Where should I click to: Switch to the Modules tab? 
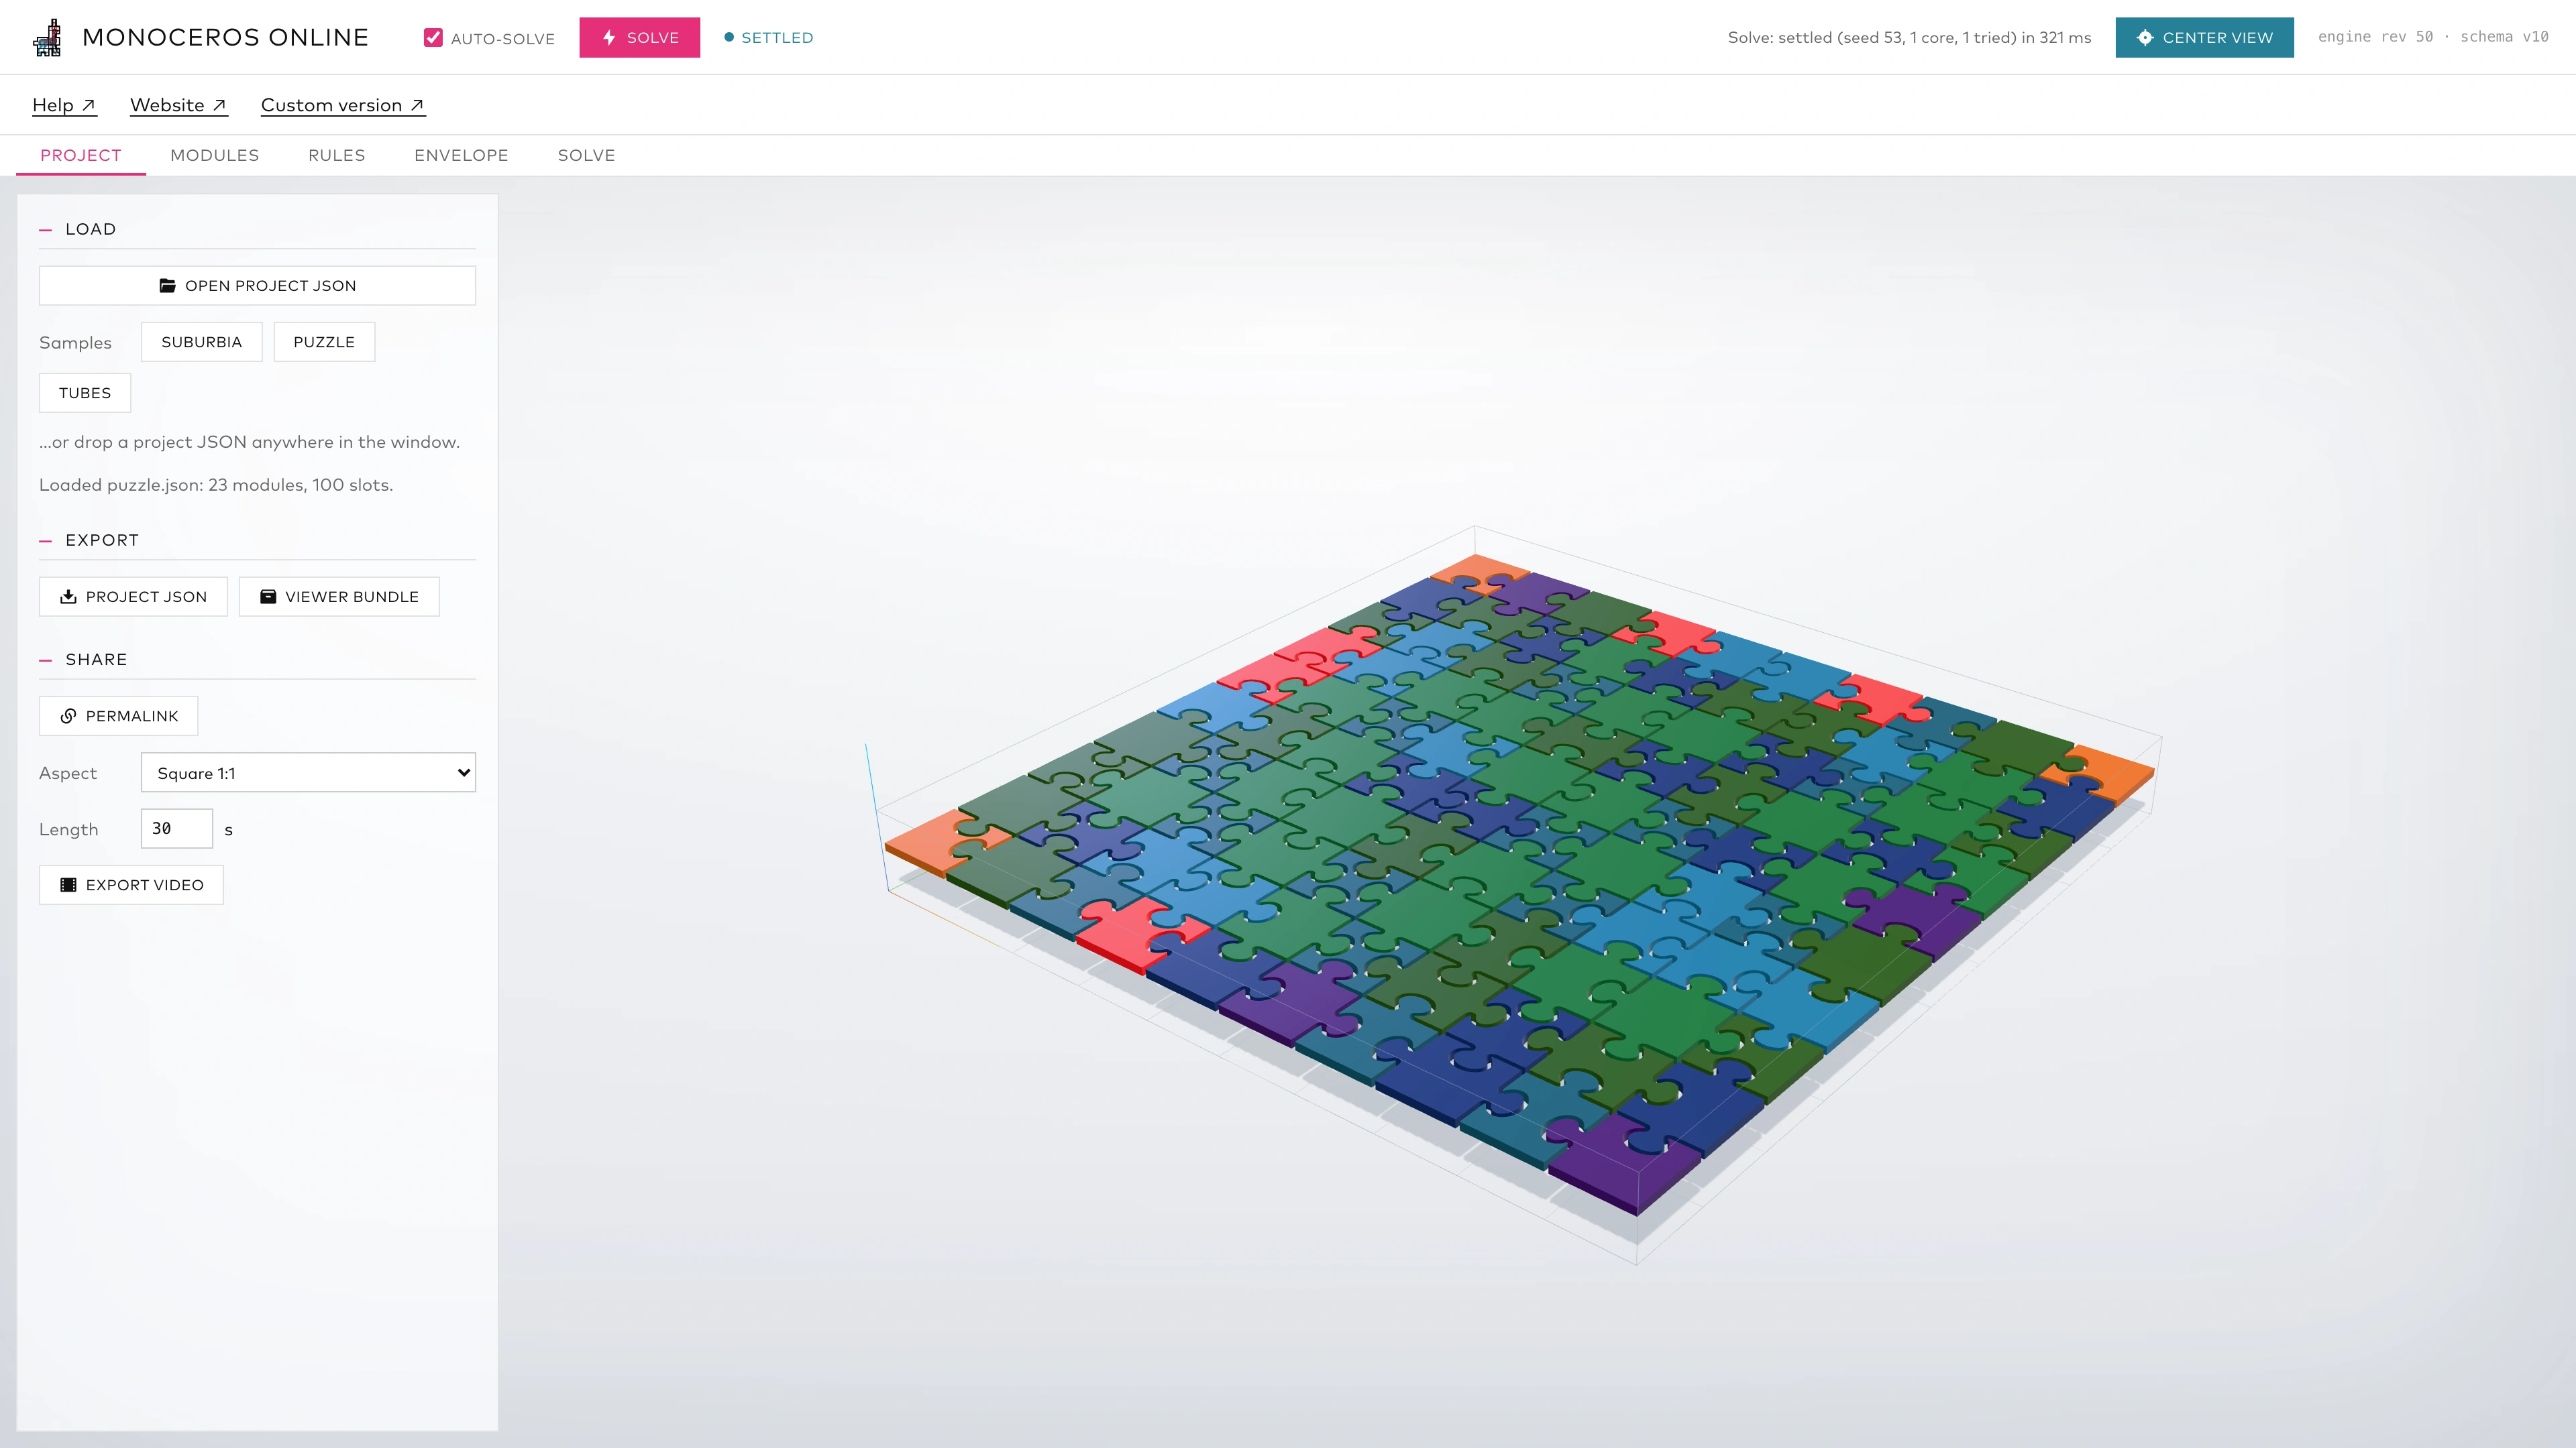pos(214,155)
